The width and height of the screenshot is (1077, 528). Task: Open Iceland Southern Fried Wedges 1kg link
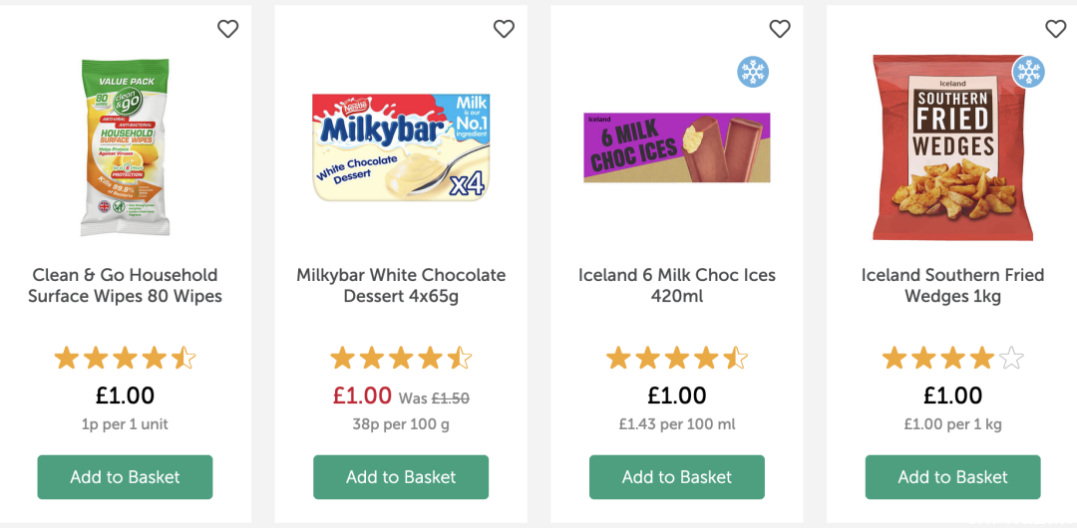(x=952, y=286)
